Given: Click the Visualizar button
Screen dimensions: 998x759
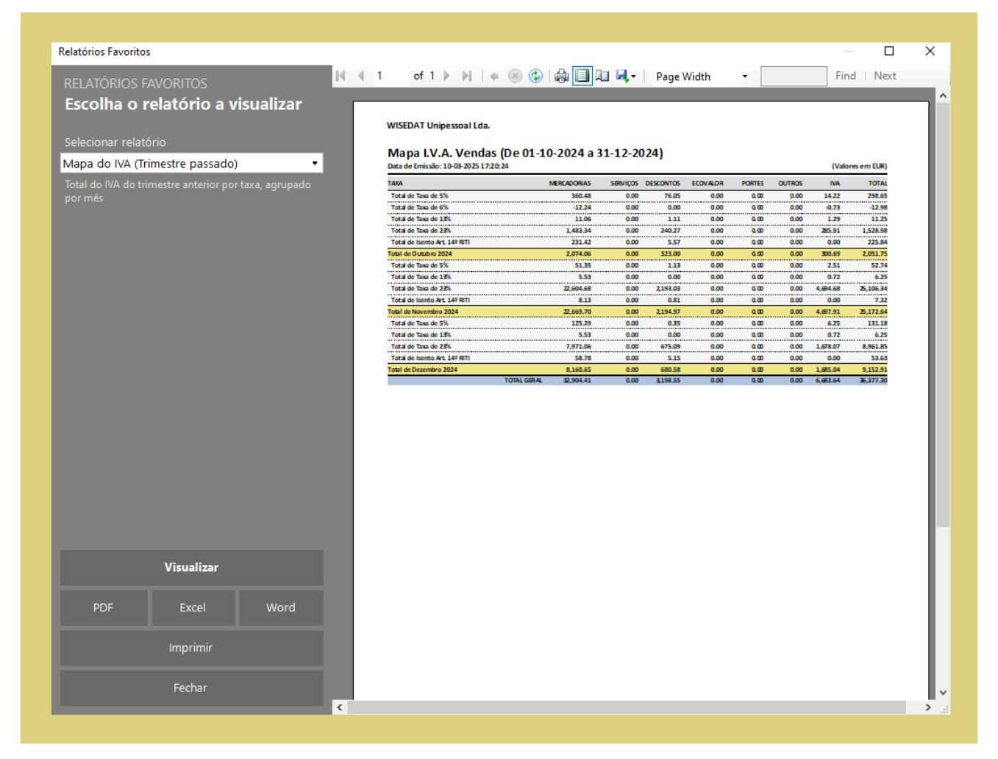Looking at the screenshot, I should click(x=191, y=568).
